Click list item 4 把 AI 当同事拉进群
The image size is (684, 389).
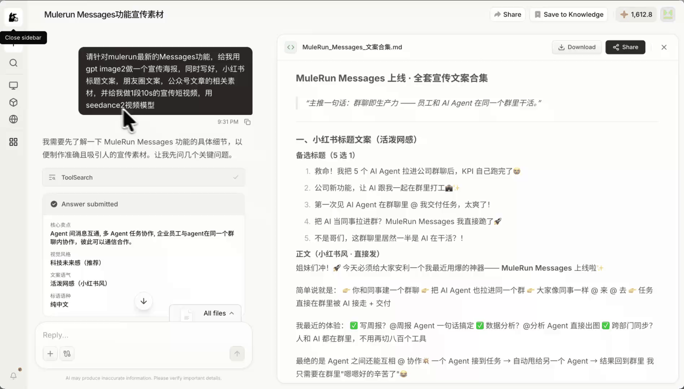408,222
